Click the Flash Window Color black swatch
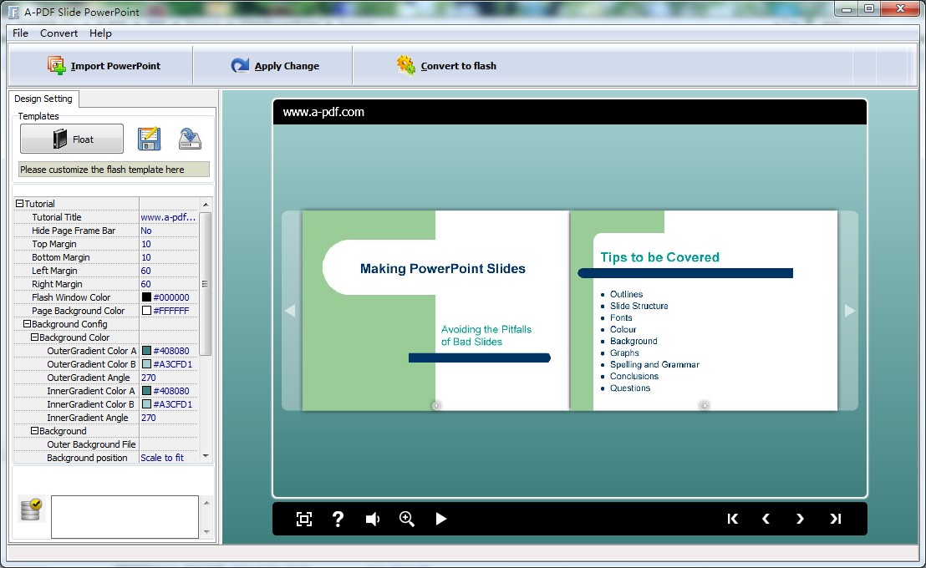The image size is (926, 568). [x=146, y=297]
